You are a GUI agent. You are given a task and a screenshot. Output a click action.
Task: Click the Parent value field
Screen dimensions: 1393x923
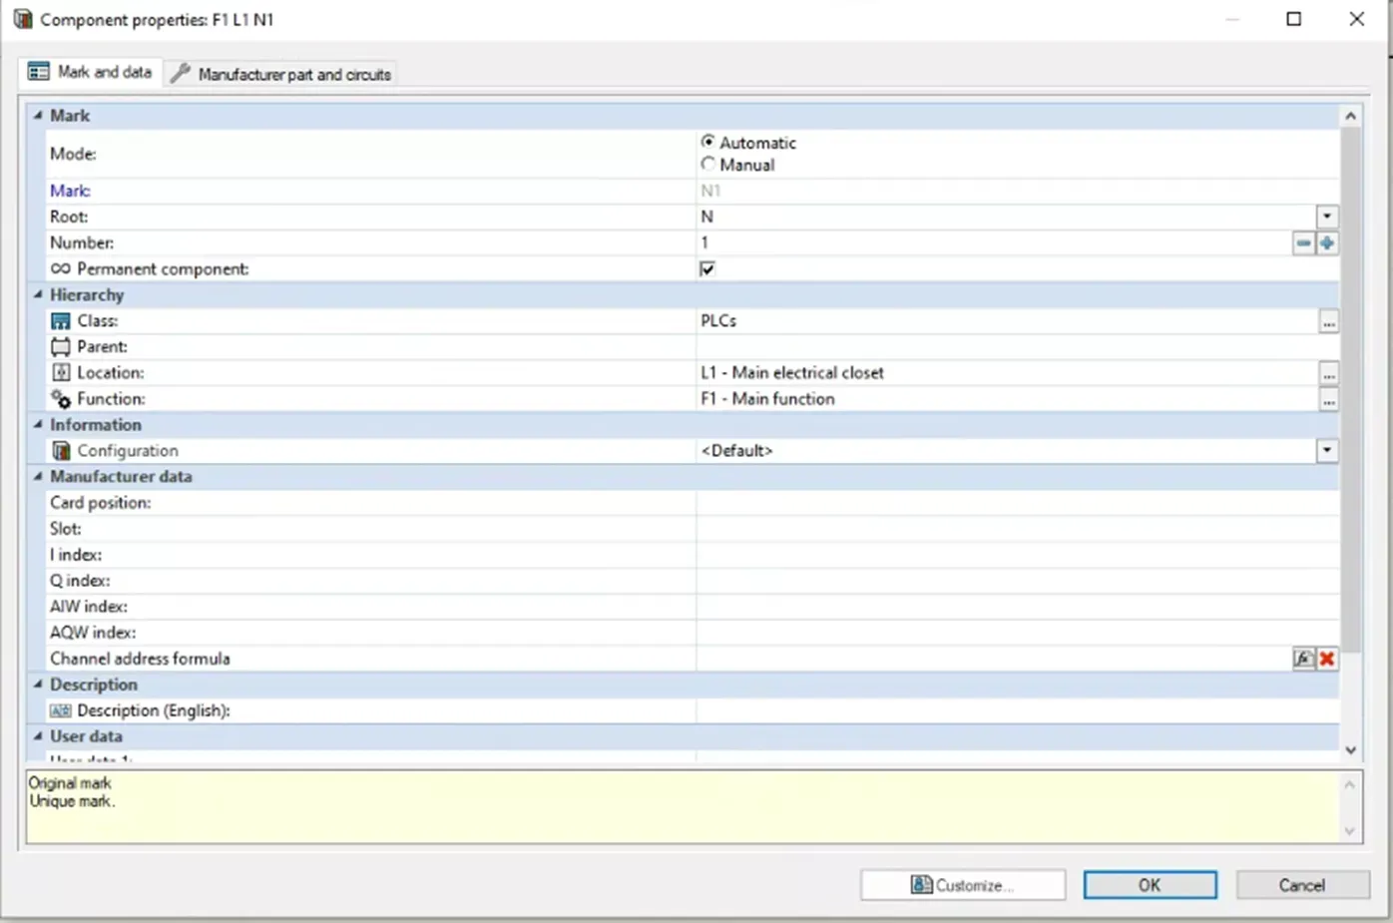1018,347
